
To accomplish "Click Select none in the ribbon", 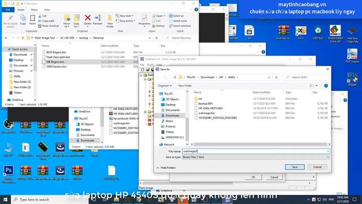I will [x=178, y=21].
